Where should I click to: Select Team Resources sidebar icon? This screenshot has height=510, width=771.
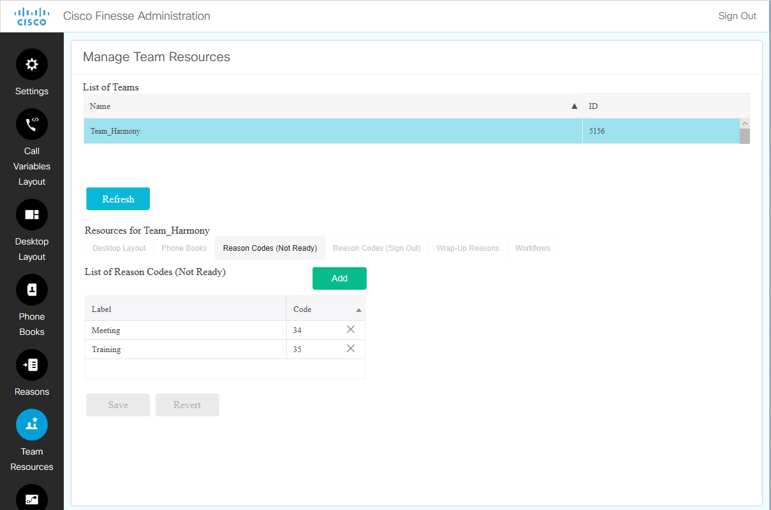pyautogui.click(x=32, y=425)
